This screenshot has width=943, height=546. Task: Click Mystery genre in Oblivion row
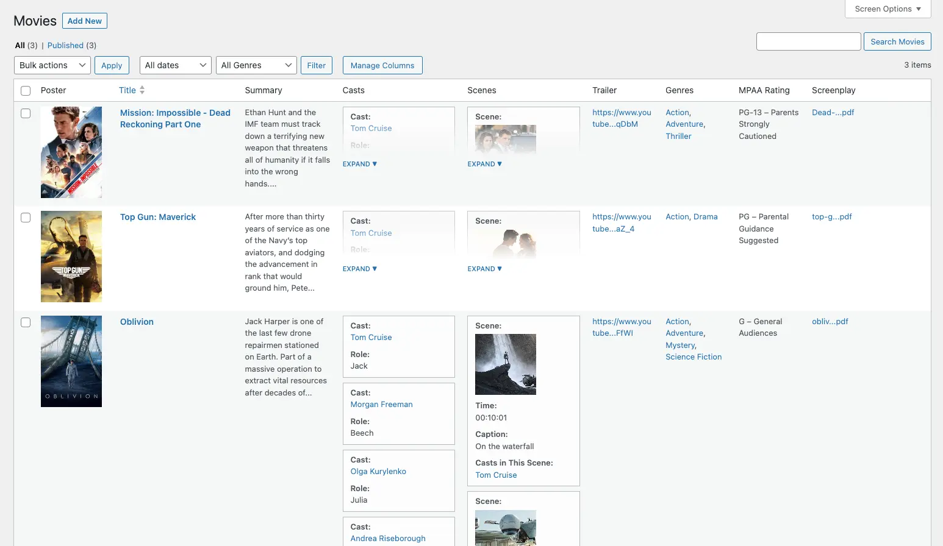coord(680,346)
